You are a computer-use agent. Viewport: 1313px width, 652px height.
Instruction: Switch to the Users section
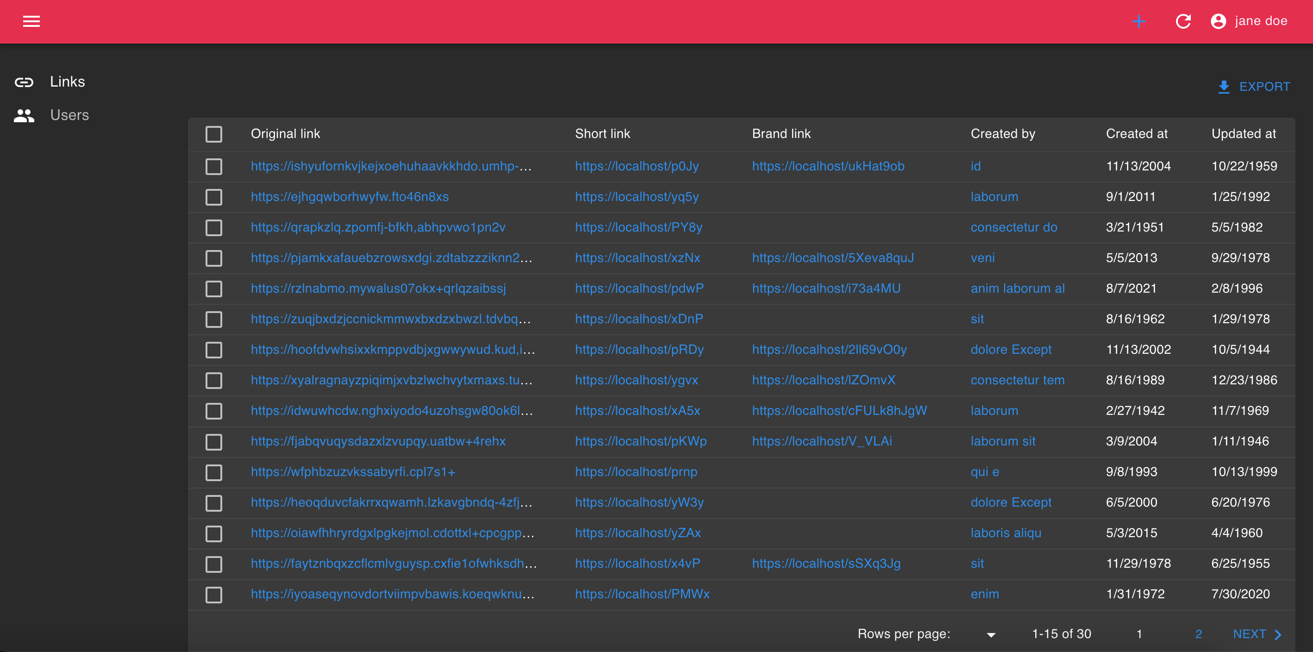pos(69,115)
